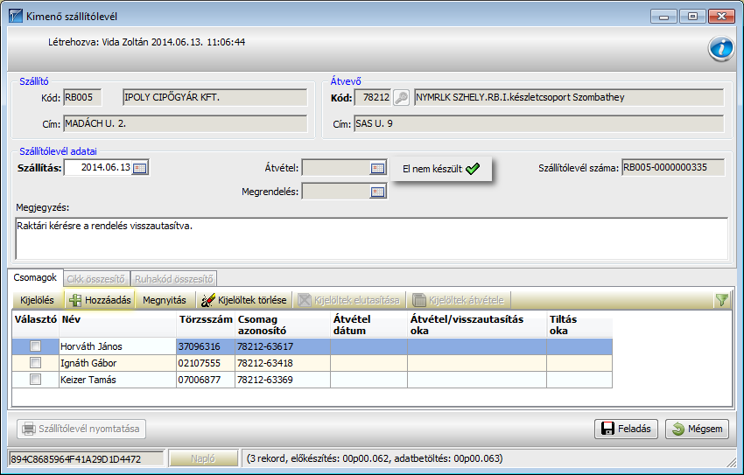Click the IPOLY CIPŐGYÁR KFT. name field

click(215, 98)
